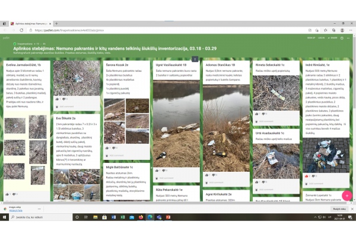
Task: Open the padlet help question mark icon
Action: [x=342, y=38]
